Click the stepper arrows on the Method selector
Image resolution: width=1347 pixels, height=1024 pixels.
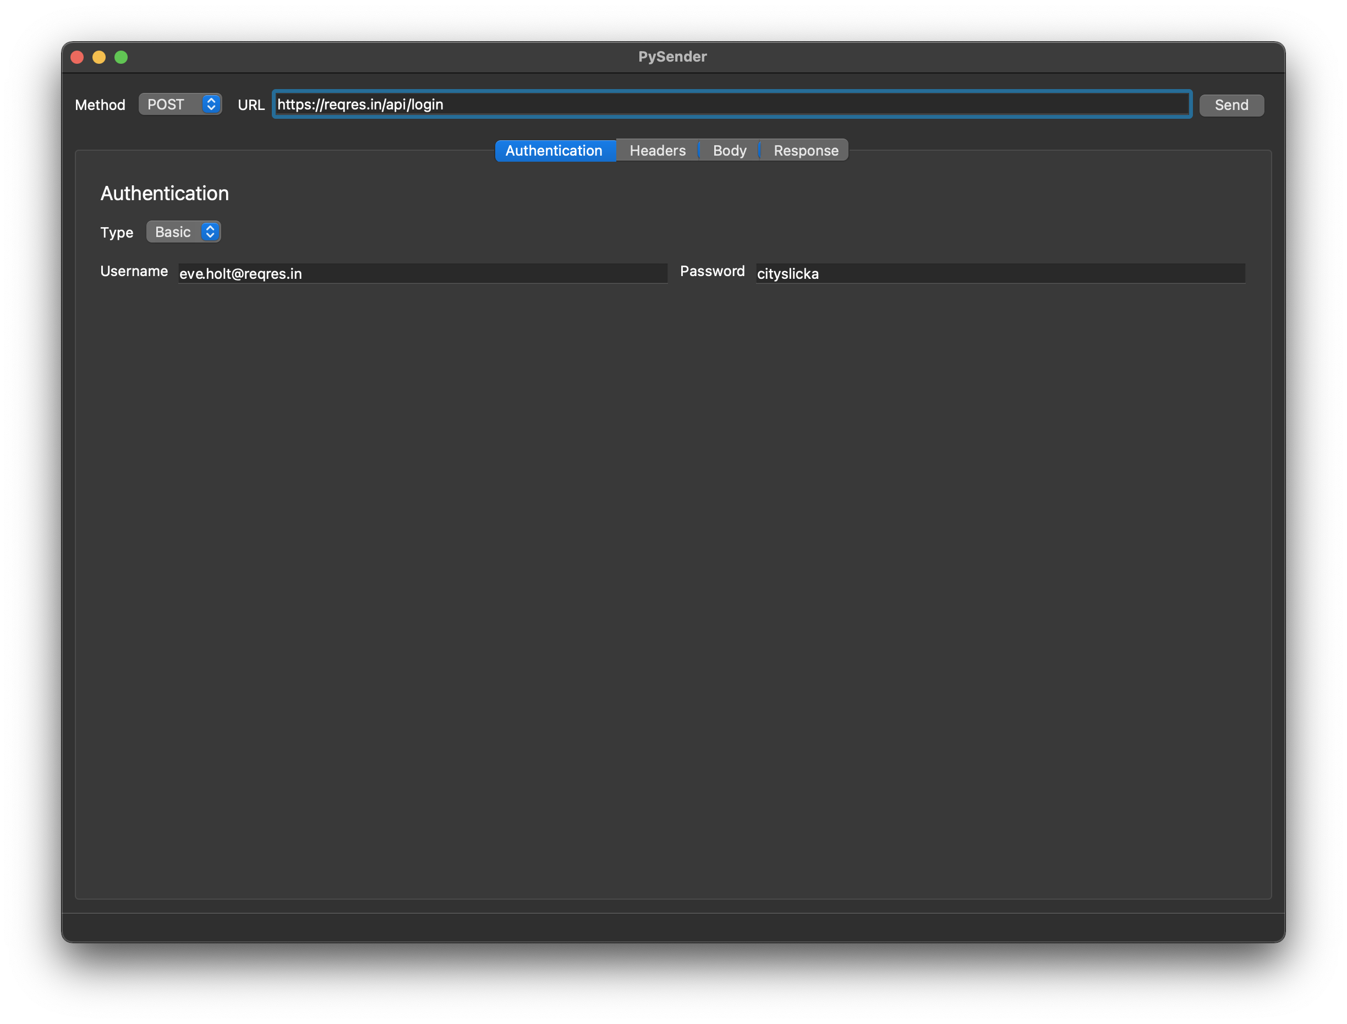tap(211, 104)
